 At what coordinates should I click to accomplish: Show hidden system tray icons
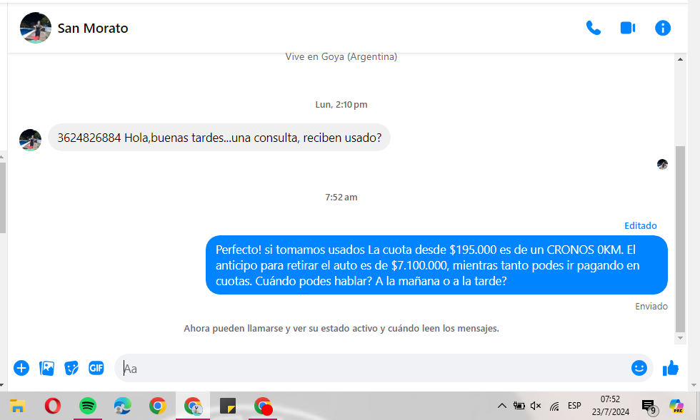[501, 406]
